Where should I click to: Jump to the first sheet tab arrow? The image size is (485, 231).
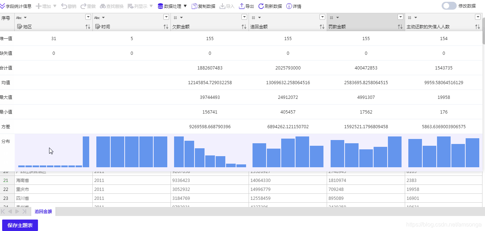click(x=3, y=212)
